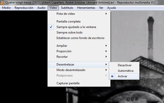This screenshot has height=103, width=164.
Task: Select Establecer como fondo de escritorio
Action: coord(79,38)
